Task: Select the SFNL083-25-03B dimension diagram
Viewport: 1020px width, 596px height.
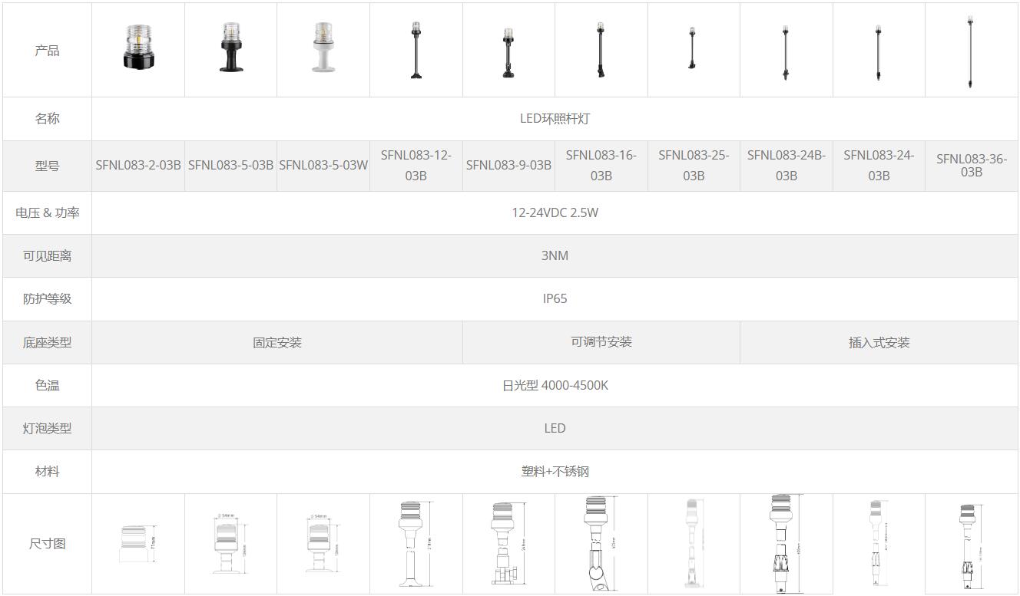Action: (694, 543)
